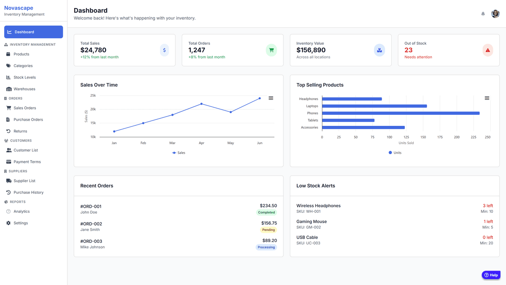Click the notification bell icon
Image resolution: width=506 pixels, height=285 pixels.
point(483,14)
